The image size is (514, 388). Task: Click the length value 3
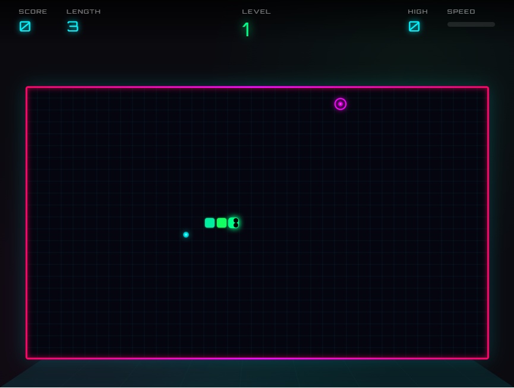point(72,26)
